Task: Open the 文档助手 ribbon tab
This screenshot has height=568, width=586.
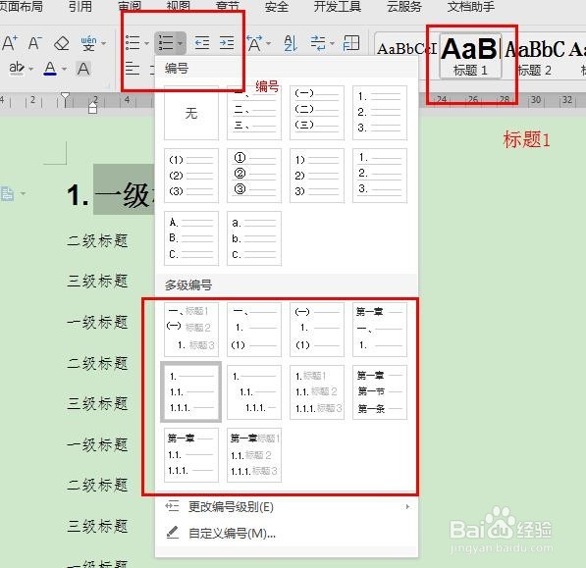Action: coord(471,7)
